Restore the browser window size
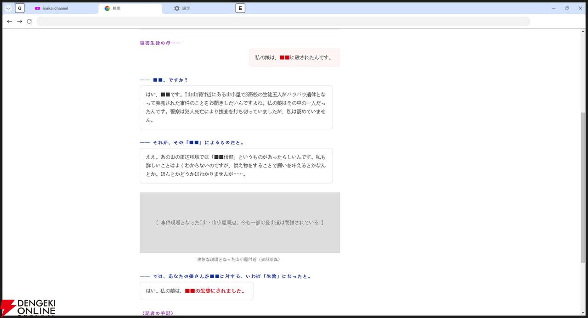 tap(567, 8)
